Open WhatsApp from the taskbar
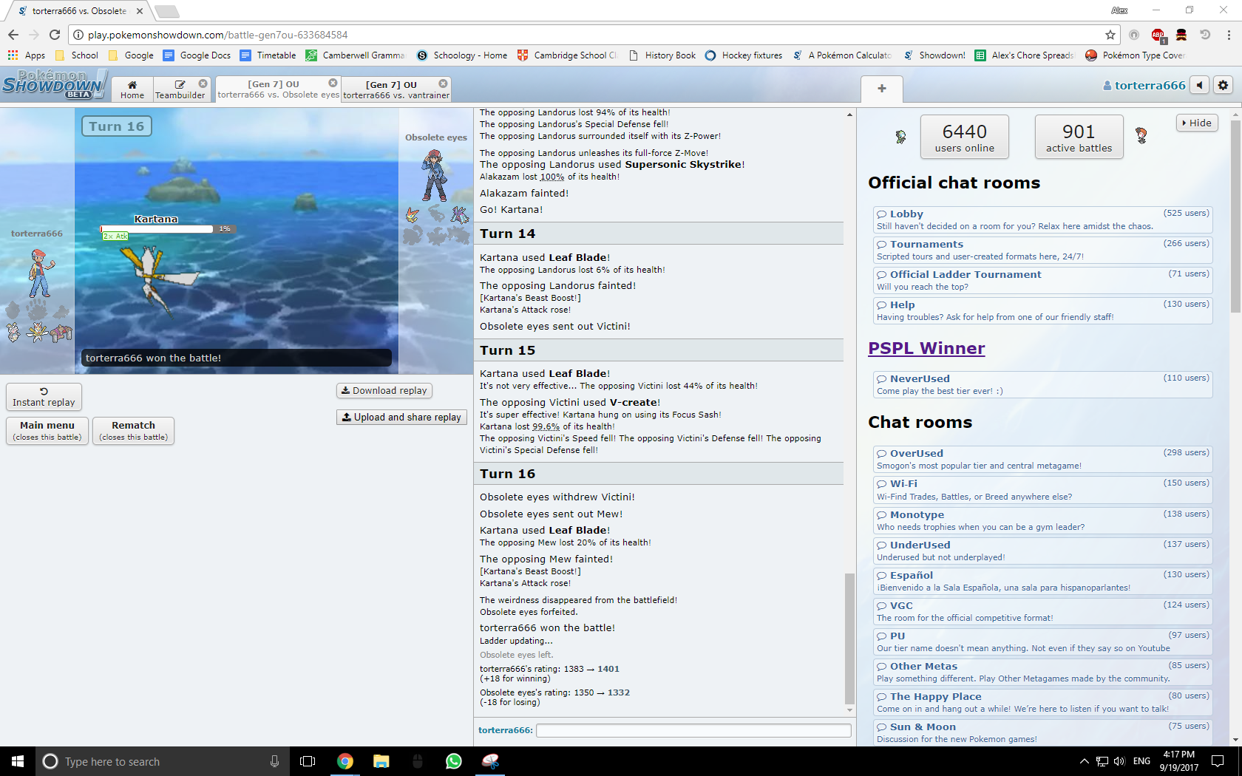This screenshot has height=776, width=1242. 453,761
